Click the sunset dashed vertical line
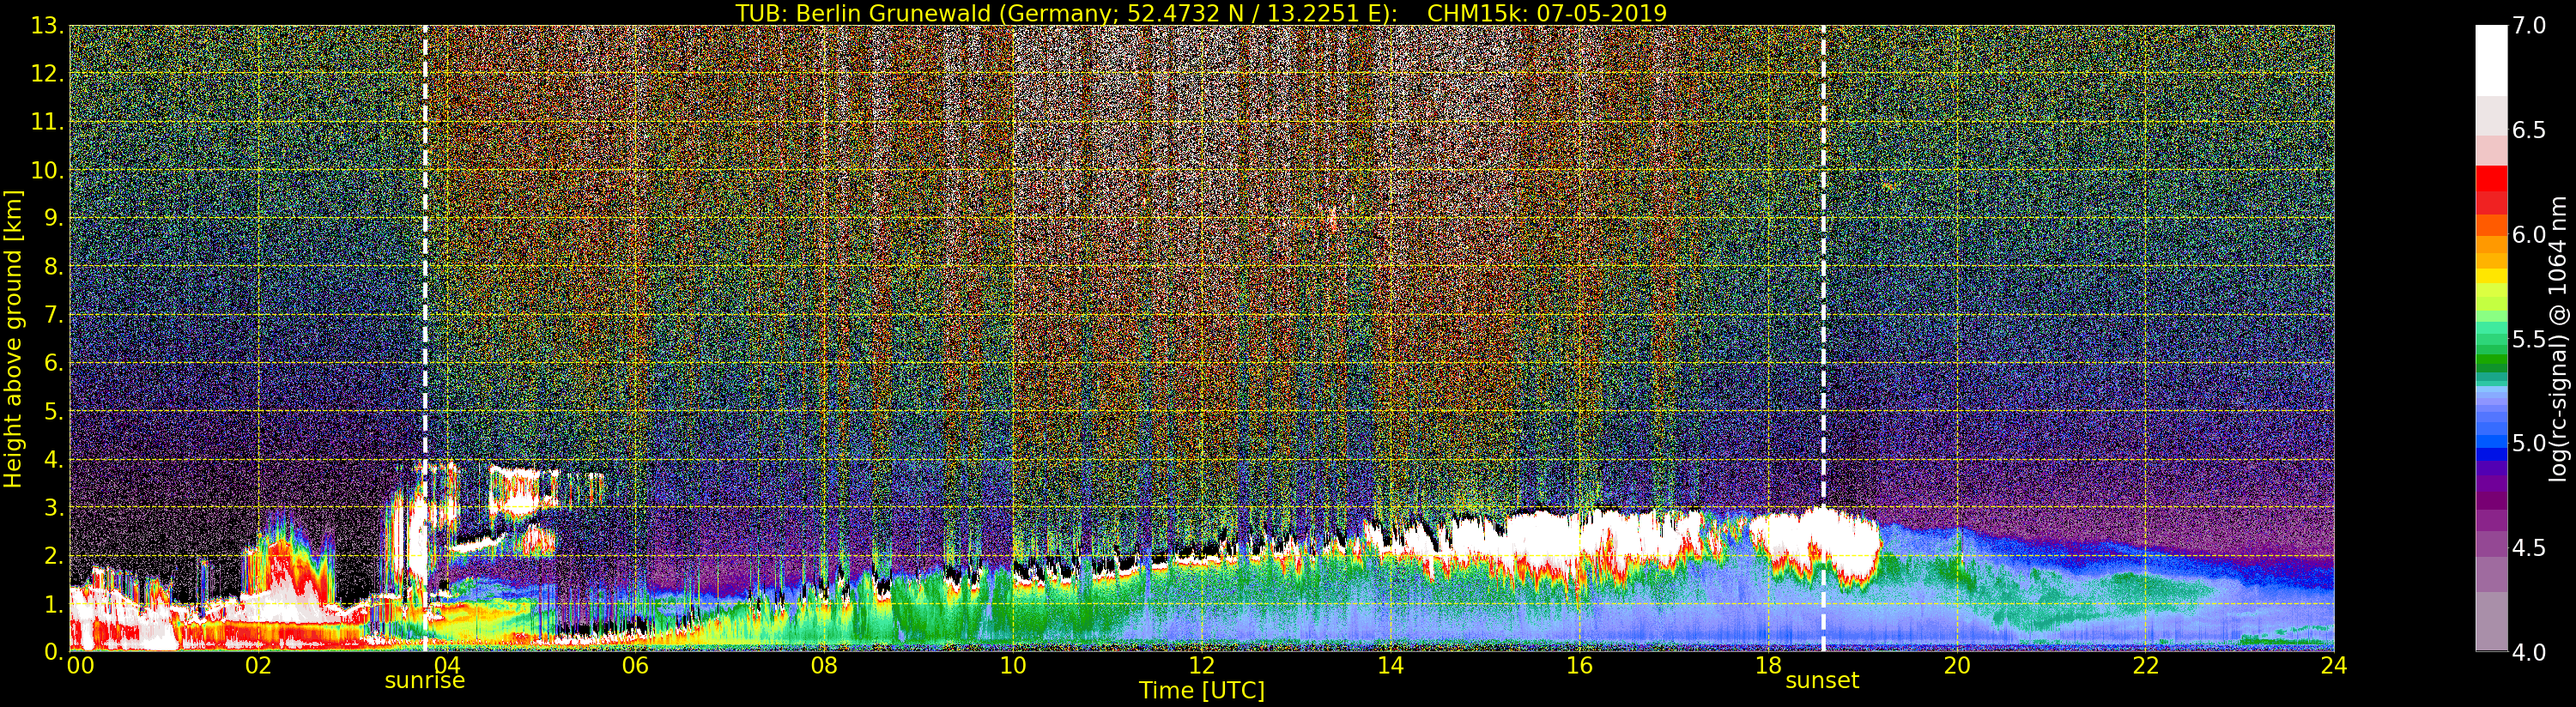Viewport: 2576px width, 707px height. [1823, 300]
